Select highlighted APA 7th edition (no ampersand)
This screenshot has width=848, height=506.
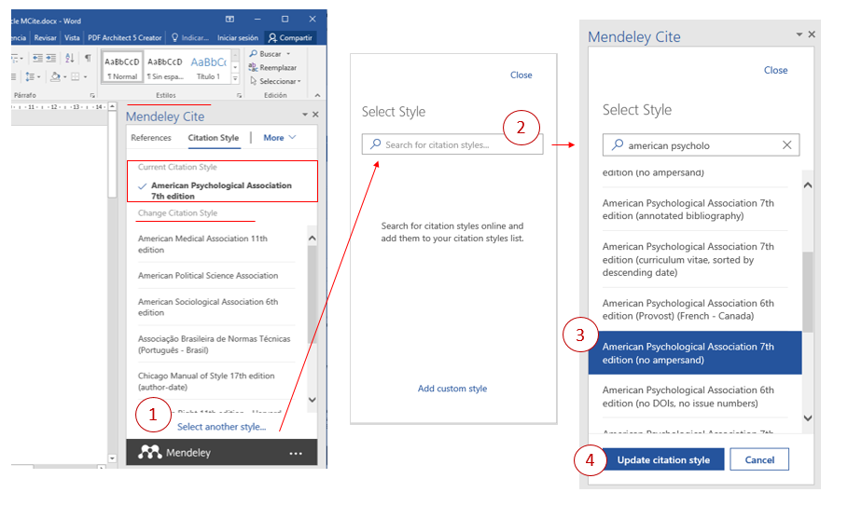pos(695,352)
